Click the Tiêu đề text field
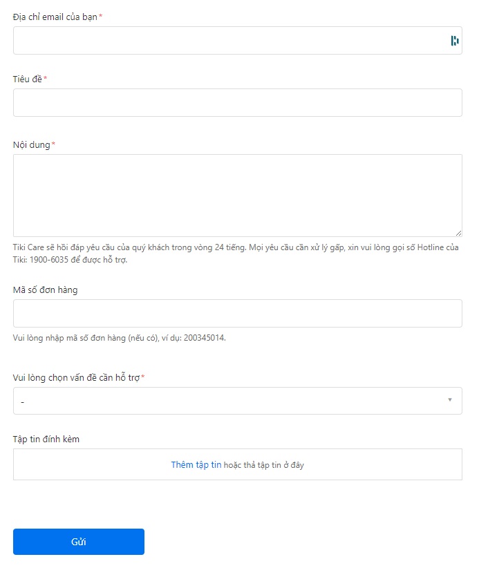Viewport: 479px width, 577px height. point(237,102)
